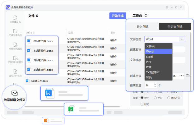The height and width of the screenshot is (125, 195).
Task: Click the 创建数量 stepper arrows
Action: pyautogui.click(x=155, y=85)
